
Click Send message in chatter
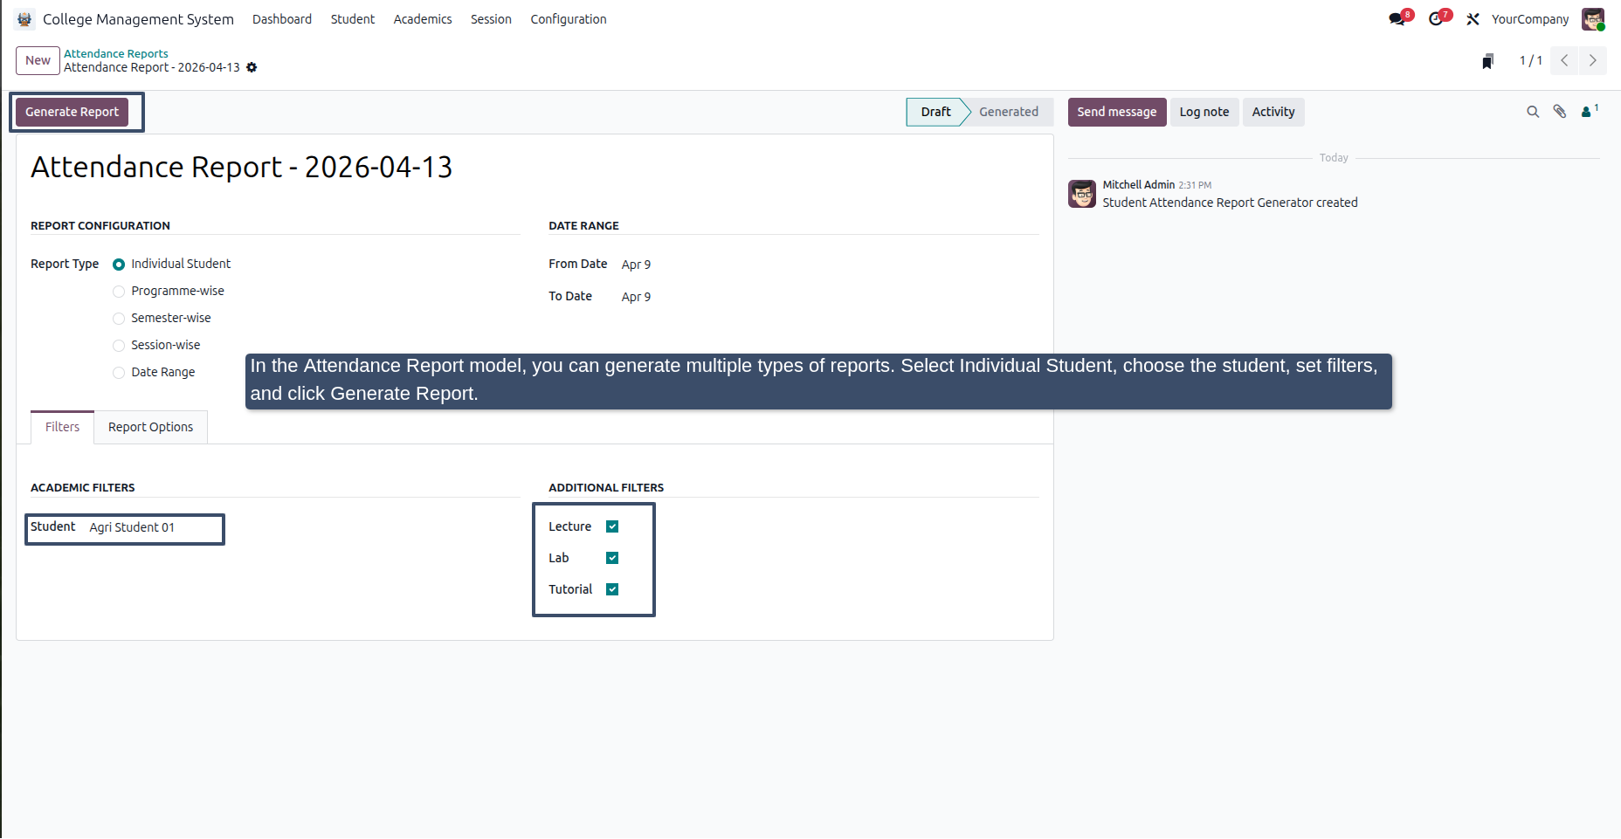pyautogui.click(x=1117, y=112)
